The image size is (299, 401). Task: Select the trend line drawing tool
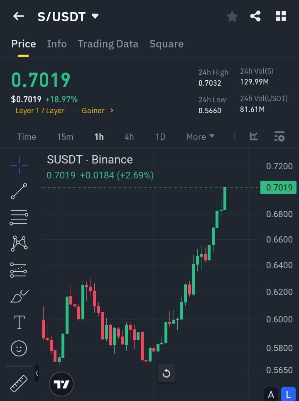[19, 191]
